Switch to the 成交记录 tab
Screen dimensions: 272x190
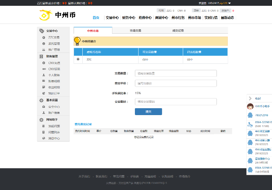click(x=178, y=31)
